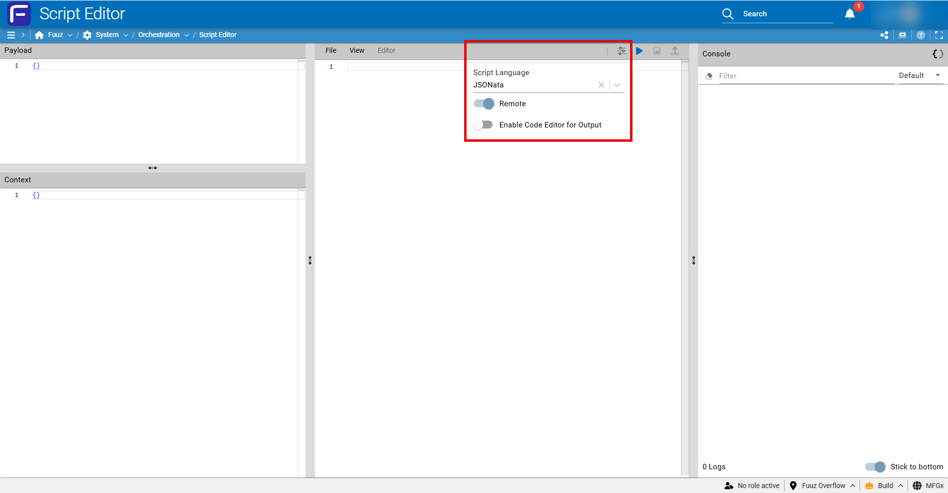Image resolution: width=948 pixels, height=493 pixels.
Task: Click the console Filter input field
Action: [805, 76]
